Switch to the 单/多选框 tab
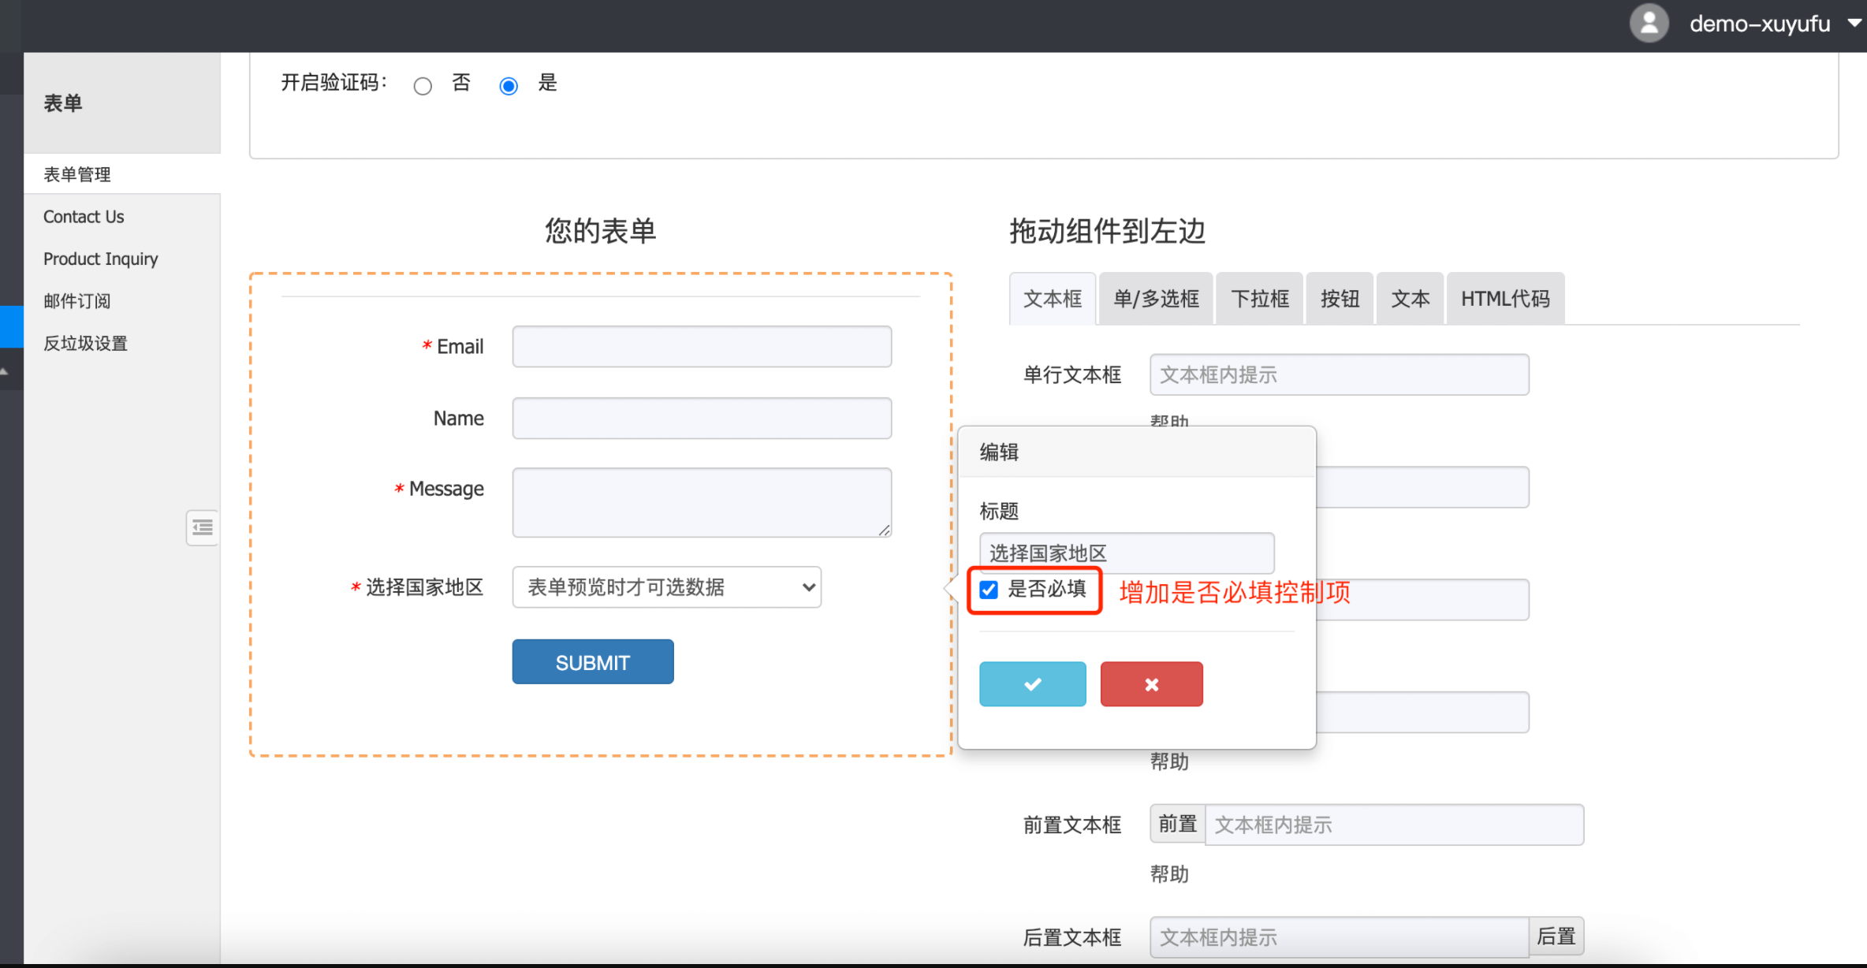1867x968 pixels. [x=1155, y=298]
